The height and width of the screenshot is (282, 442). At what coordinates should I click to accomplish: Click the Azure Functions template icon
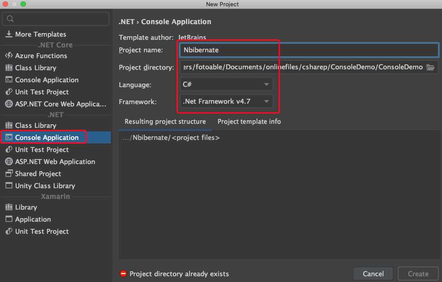click(x=8, y=56)
